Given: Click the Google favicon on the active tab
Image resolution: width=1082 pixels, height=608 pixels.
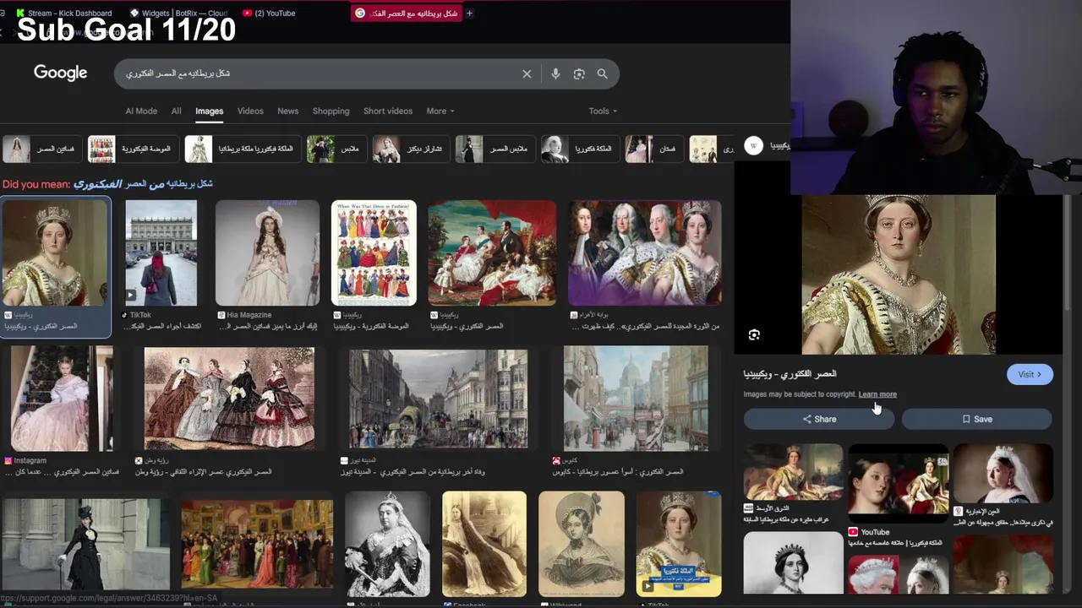Looking at the screenshot, I should click(x=360, y=14).
